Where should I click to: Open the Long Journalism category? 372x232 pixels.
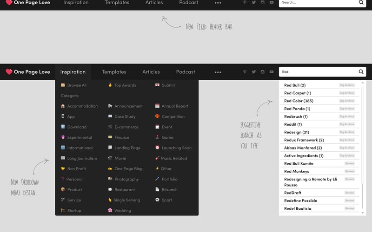[x=79, y=158]
